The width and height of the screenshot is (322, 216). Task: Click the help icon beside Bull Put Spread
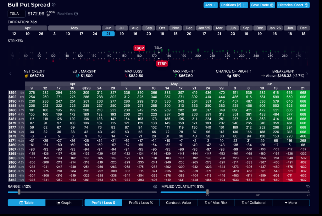(x=54, y=5)
